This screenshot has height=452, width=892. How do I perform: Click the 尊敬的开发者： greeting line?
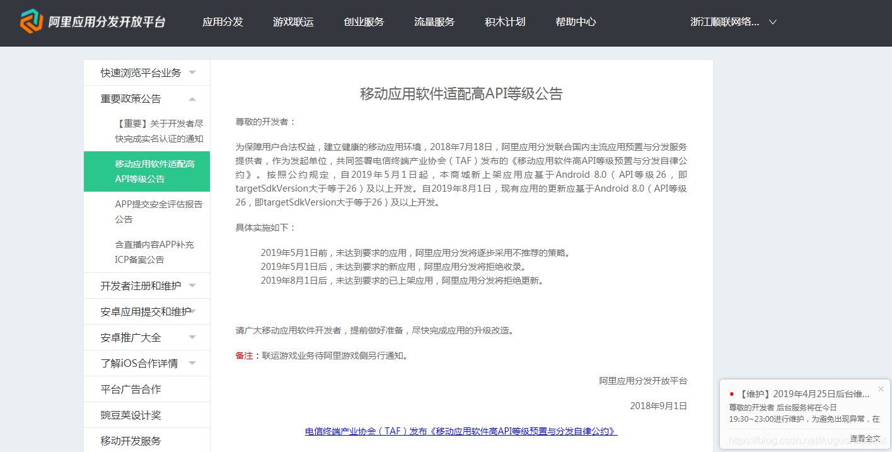tap(266, 122)
